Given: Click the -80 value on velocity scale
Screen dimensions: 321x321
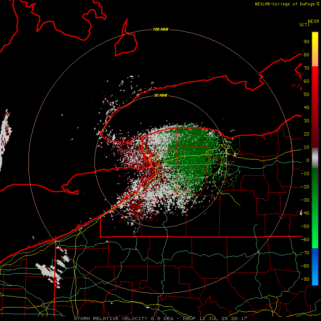Looking at the screenshot, I should tap(305, 266).
